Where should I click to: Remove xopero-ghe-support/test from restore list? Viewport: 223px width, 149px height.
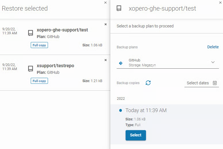coord(105,24)
